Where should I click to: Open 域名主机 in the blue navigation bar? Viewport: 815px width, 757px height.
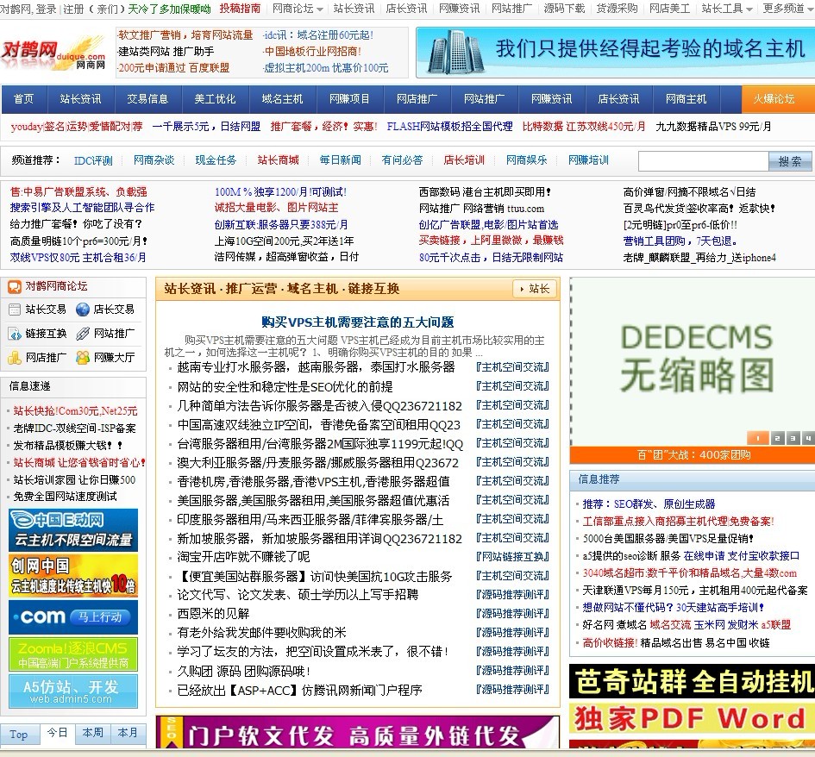pos(282,99)
